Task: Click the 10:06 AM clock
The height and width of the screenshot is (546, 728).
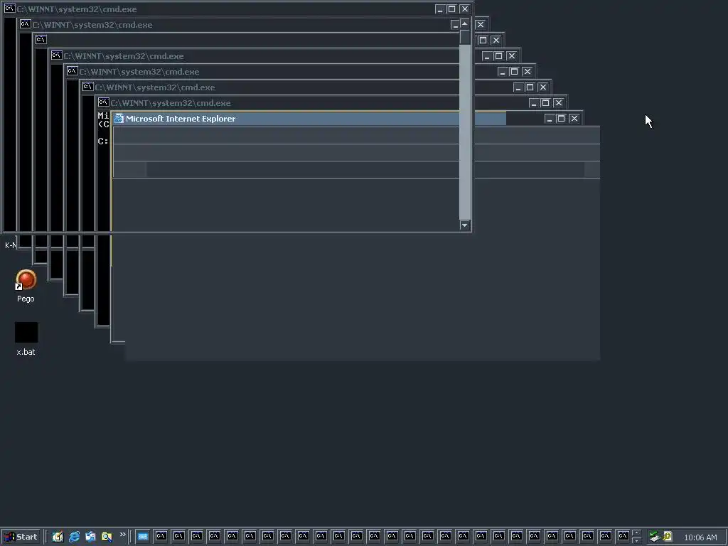Action: 700,537
